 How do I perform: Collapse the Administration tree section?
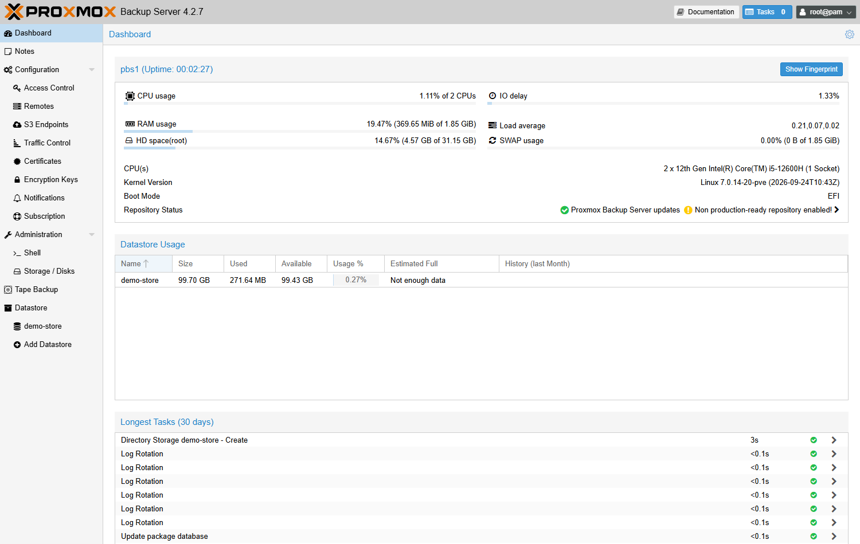pos(92,235)
